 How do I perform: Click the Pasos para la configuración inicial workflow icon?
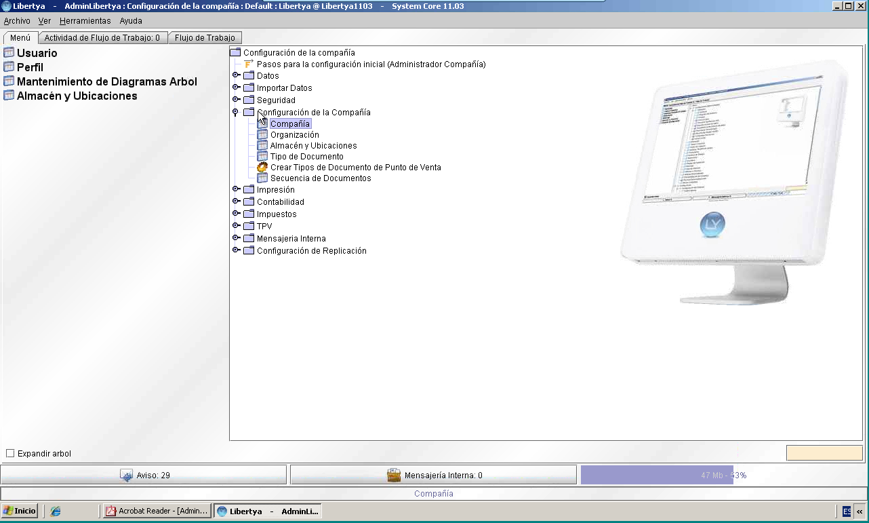[x=249, y=64]
